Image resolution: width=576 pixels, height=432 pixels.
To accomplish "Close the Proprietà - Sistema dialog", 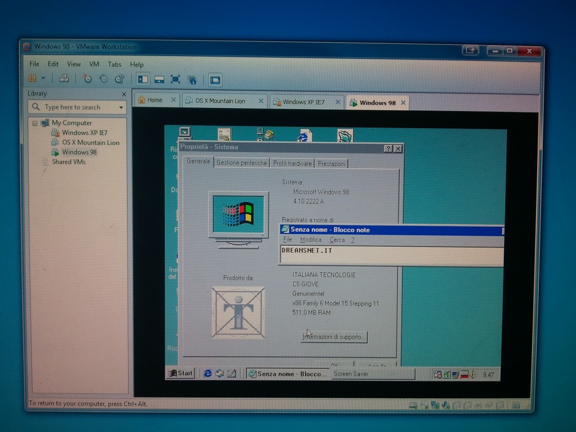I will (x=398, y=148).
